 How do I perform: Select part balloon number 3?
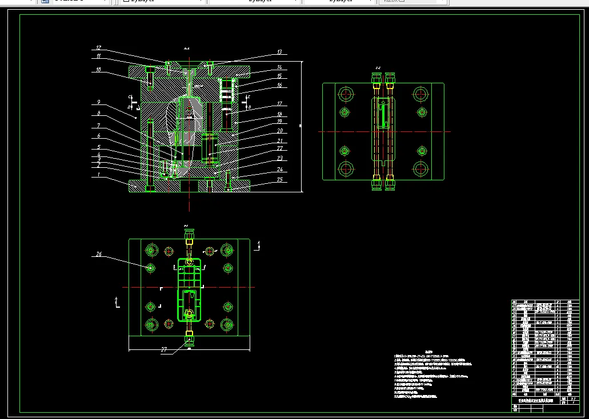click(99, 160)
